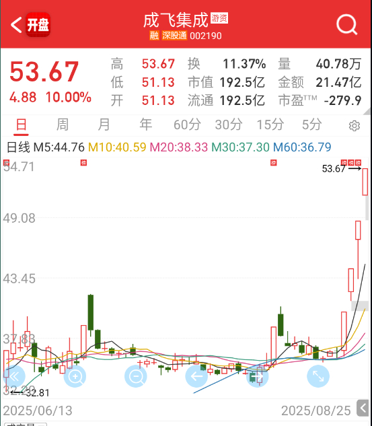The height and width of the screenshot is (426, 372).
Task: Tap M20:38.33 moving average label
Action: (x=179, y=147)
